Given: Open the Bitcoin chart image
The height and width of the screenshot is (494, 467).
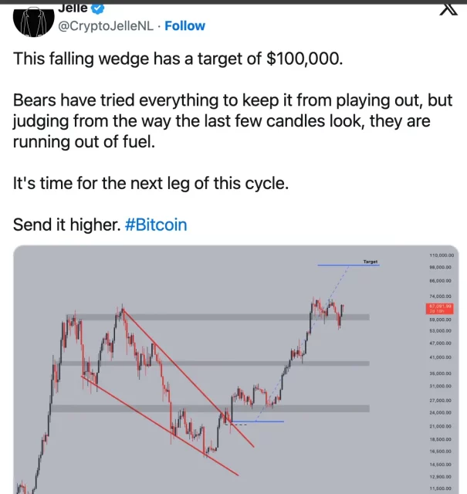Looking at the screenshot, I should pos(235,370).
